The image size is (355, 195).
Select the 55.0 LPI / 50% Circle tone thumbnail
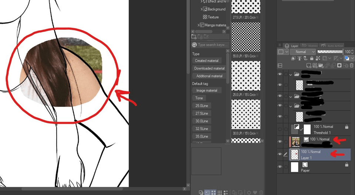(246, 37)
